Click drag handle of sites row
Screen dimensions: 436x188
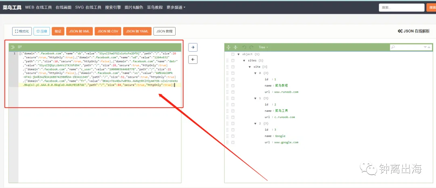(227, 60)
